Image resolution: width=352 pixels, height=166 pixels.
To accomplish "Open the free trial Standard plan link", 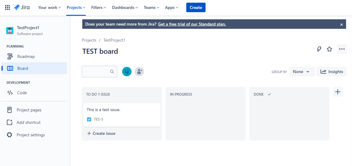I will click(192, 24).
